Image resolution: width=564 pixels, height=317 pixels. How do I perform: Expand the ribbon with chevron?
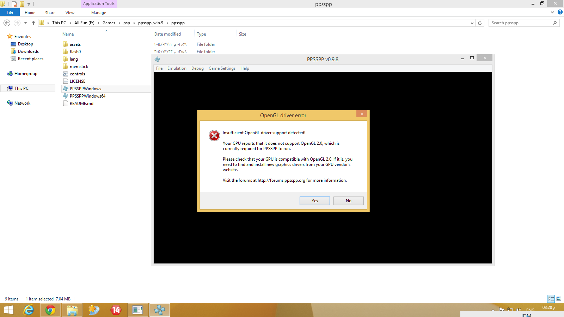click(x=552, y=12)
